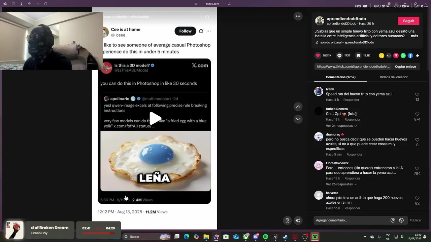Image resolution: width=431 pixels, height=242 pixels.
Task: Insert a mention with the @ icon
Action: [x=393, y=220]
